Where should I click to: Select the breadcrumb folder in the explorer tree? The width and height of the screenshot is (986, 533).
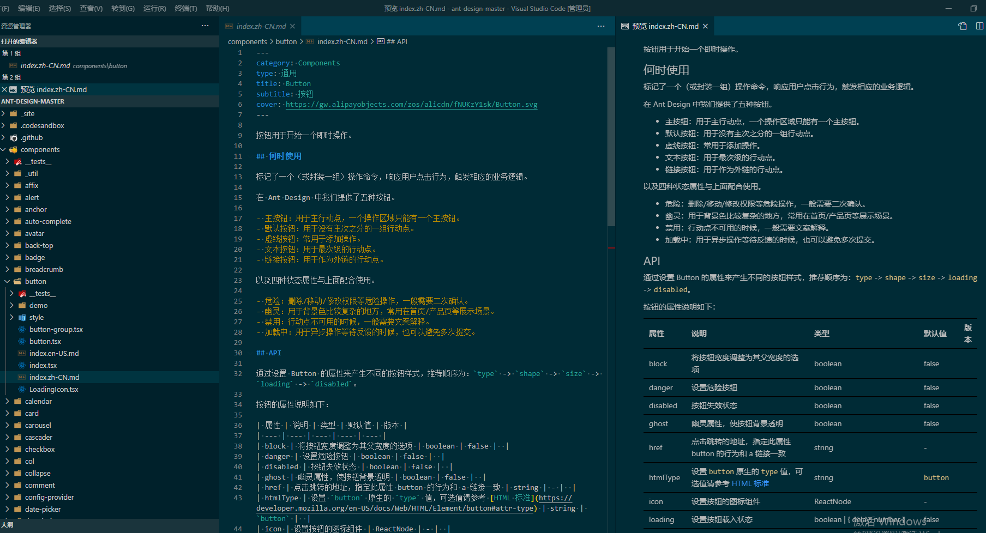(110, 270)
